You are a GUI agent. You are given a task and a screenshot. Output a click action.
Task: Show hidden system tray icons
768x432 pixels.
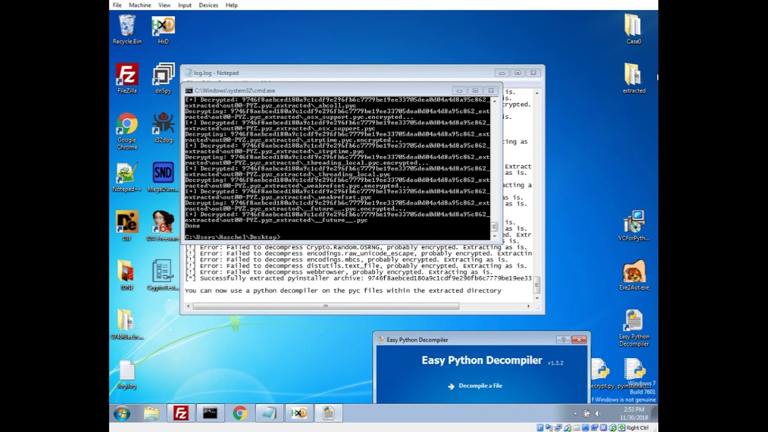point(575,413)
